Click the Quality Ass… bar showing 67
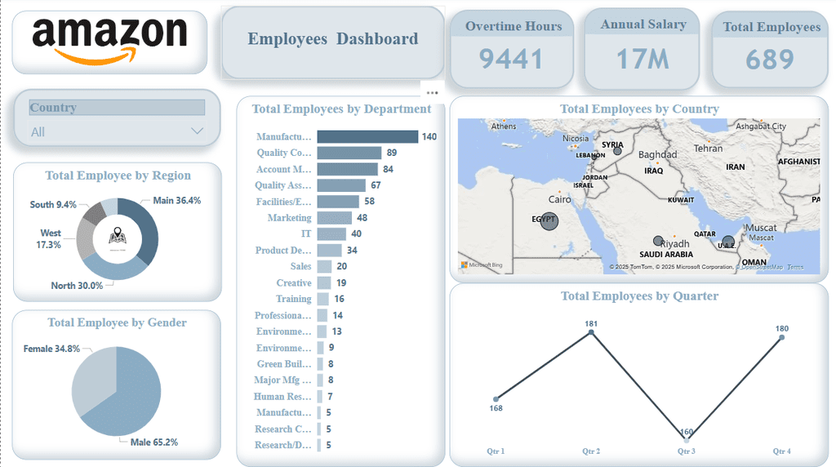Viewport: 836px width, 467px height. (341, 185)
